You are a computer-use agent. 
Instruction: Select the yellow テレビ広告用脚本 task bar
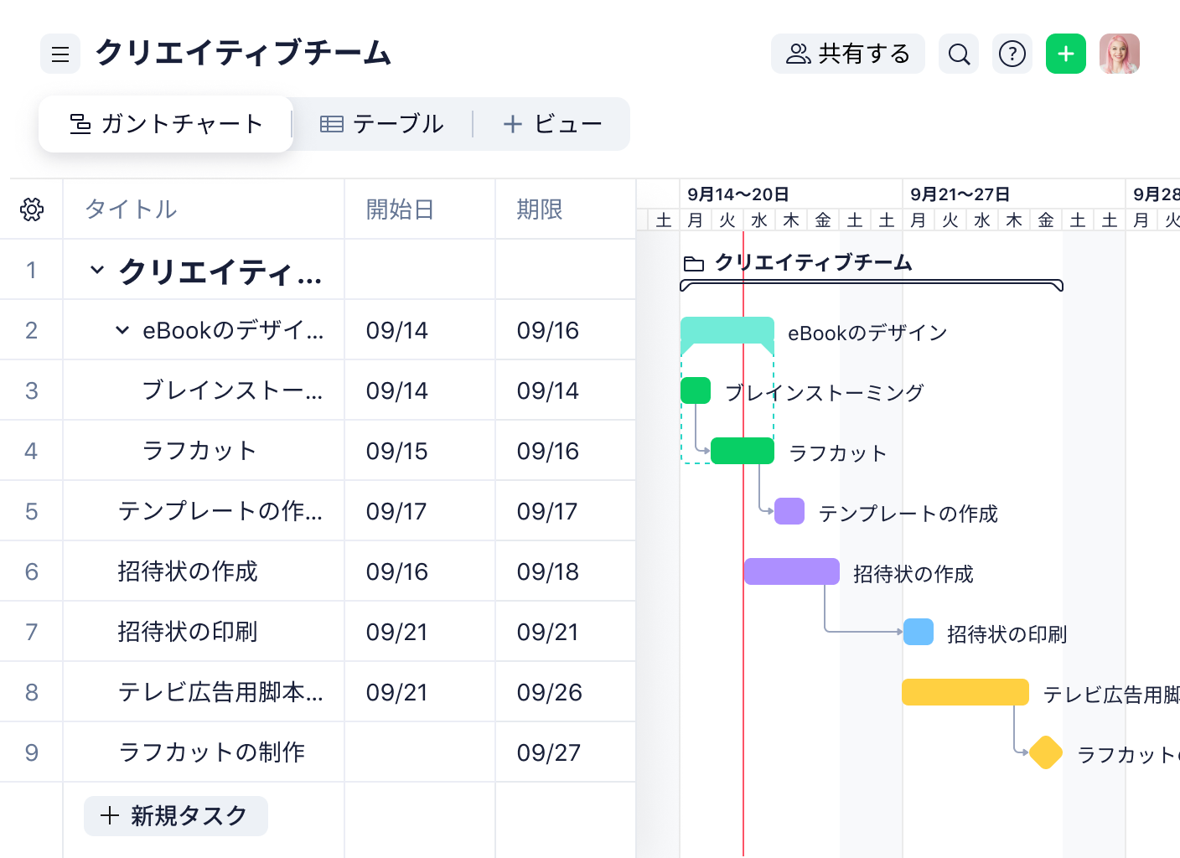coord(964,692)
